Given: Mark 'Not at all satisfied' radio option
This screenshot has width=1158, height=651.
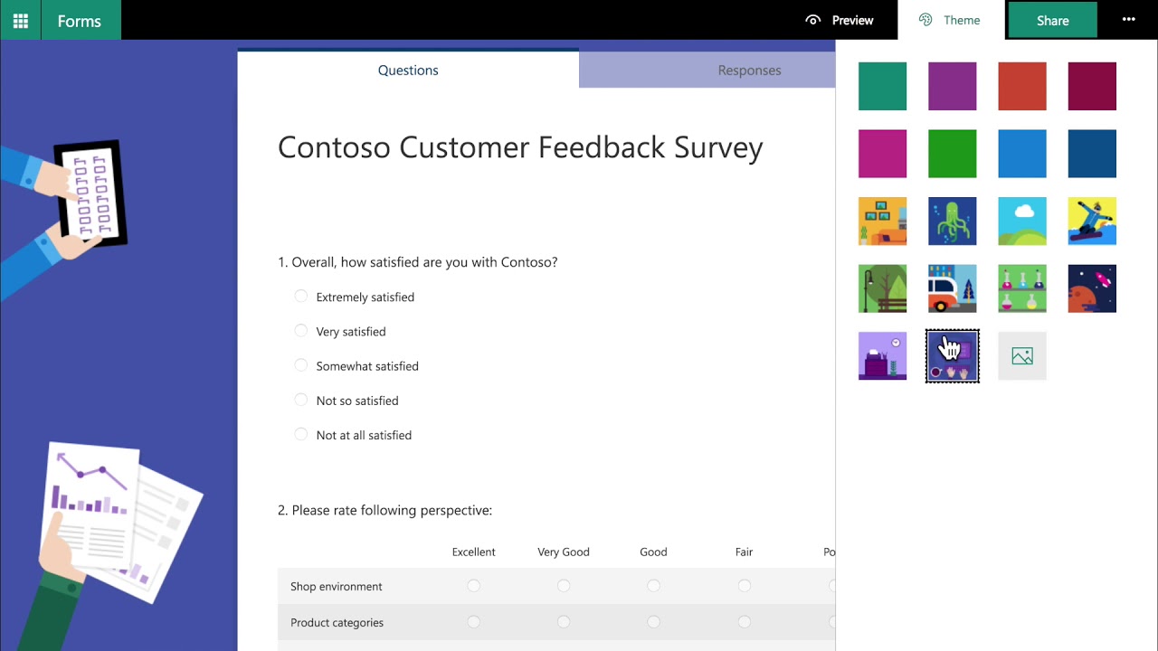Looking at the screenshot, I should point(301,435).
